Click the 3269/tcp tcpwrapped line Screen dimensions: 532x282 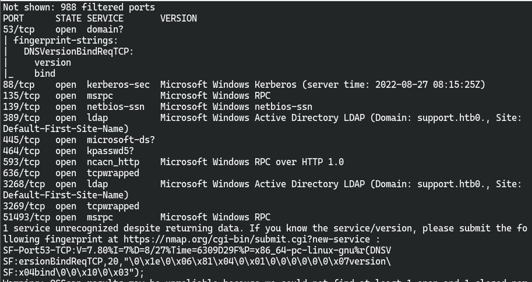[71, 206]
